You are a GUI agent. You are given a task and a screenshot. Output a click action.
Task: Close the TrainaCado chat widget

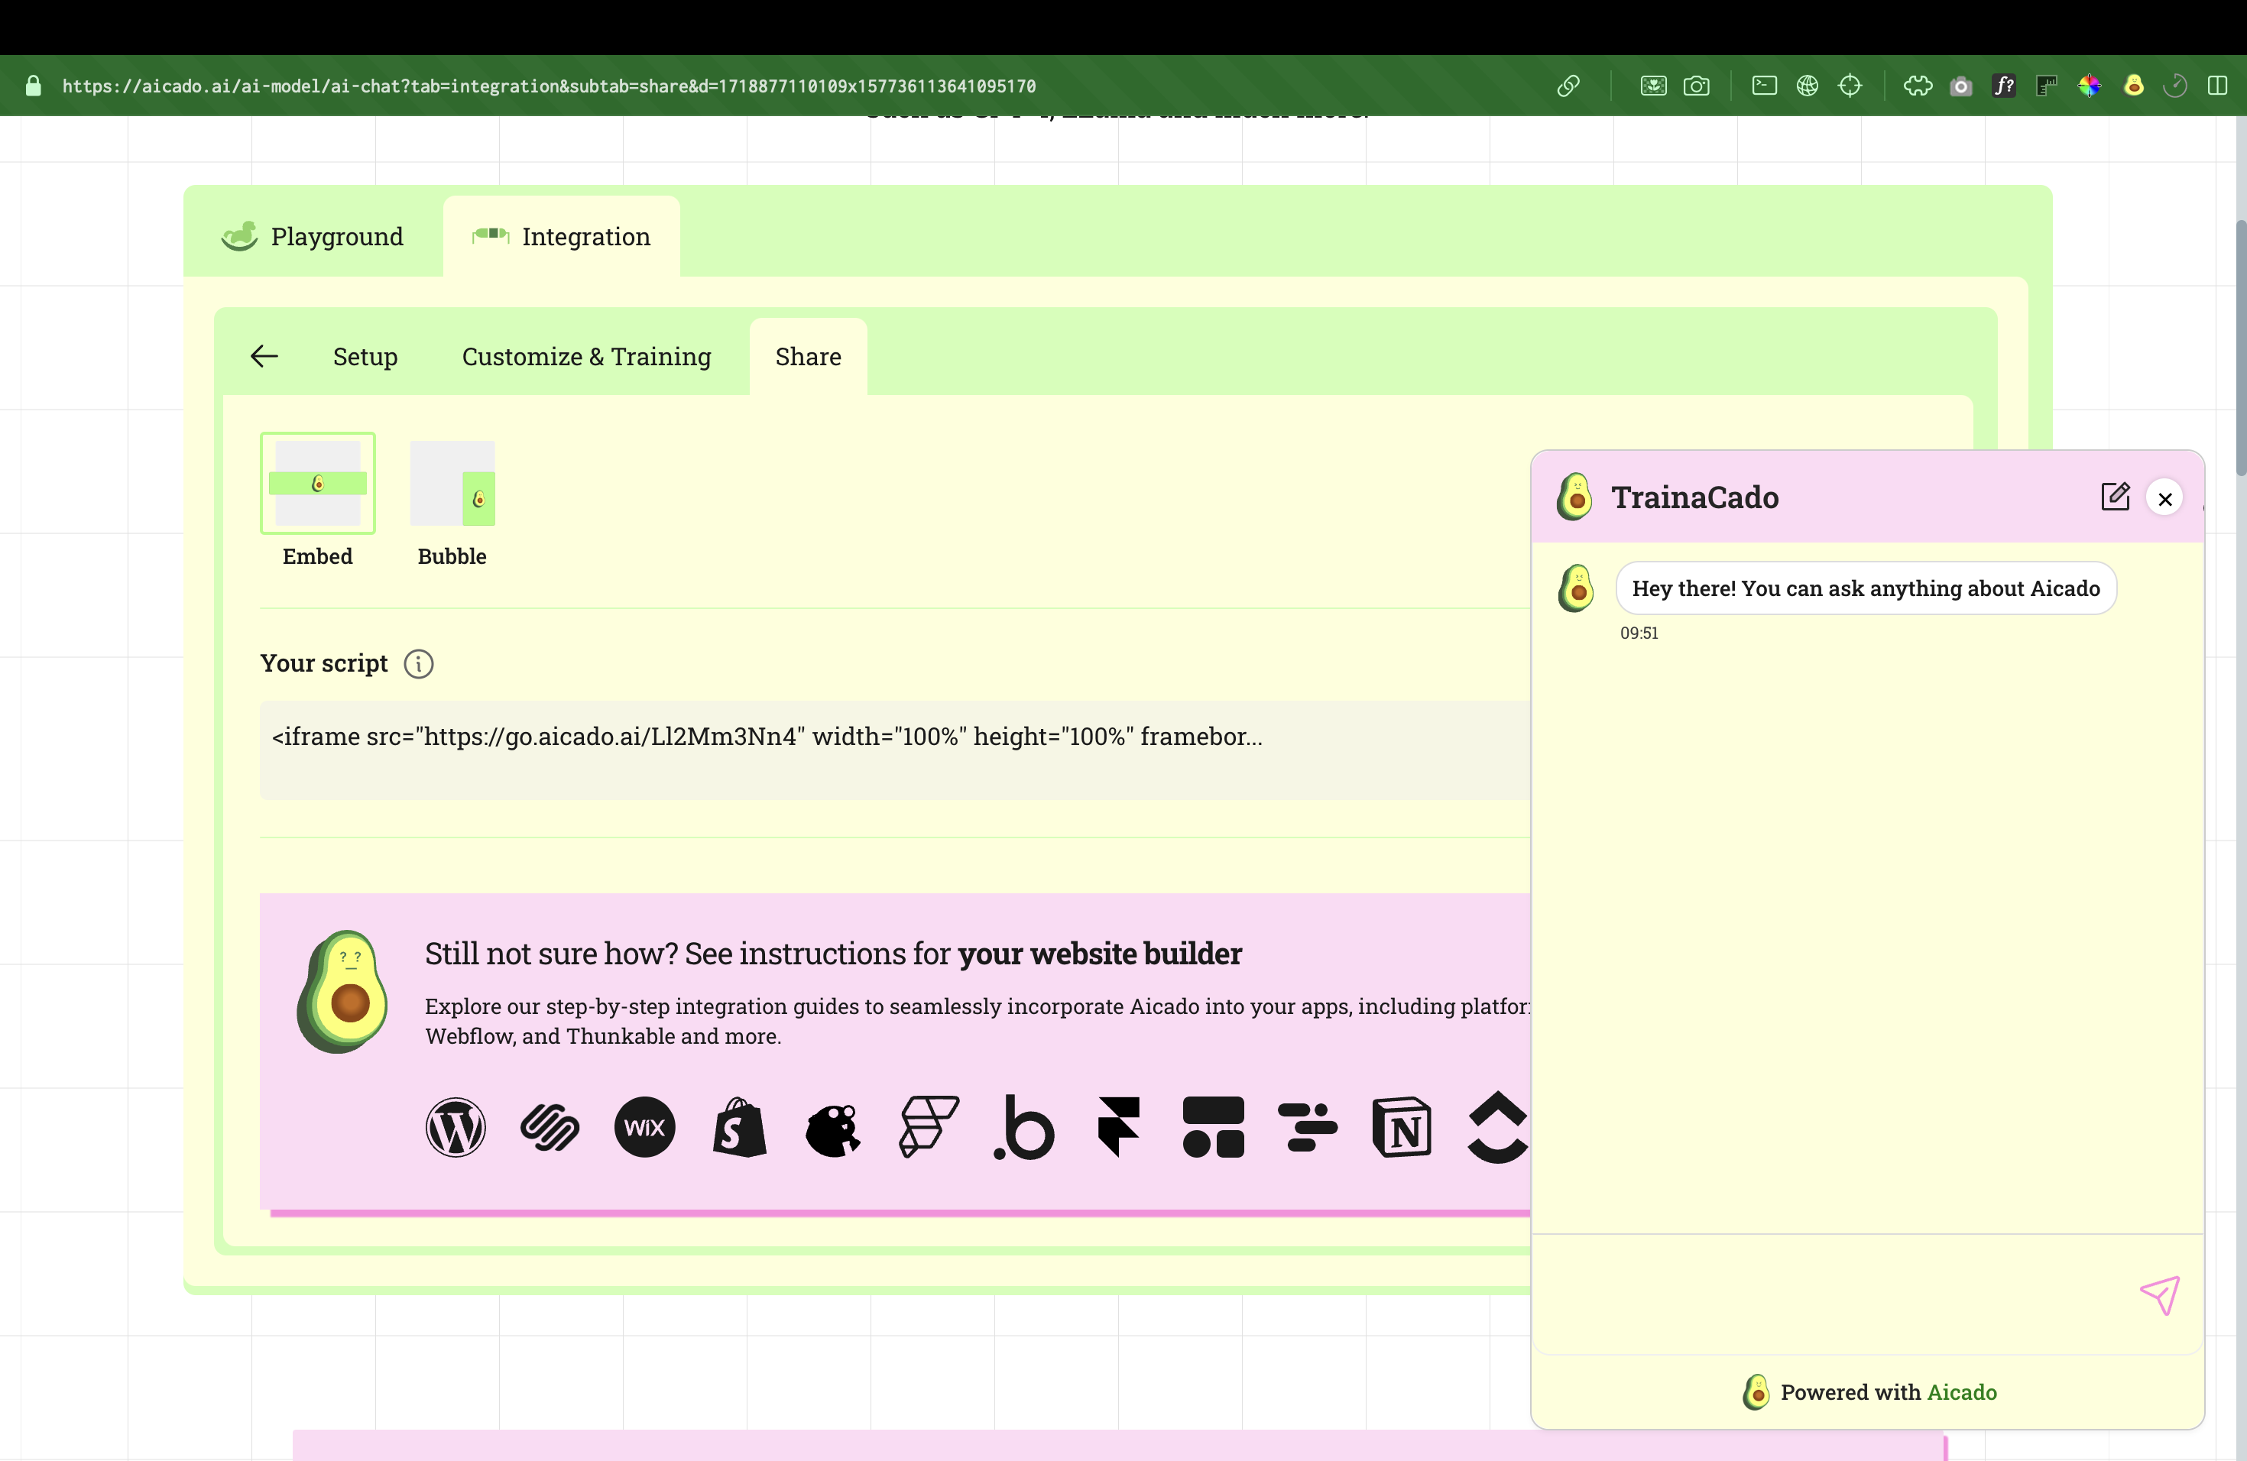[x=2165, y=499]
